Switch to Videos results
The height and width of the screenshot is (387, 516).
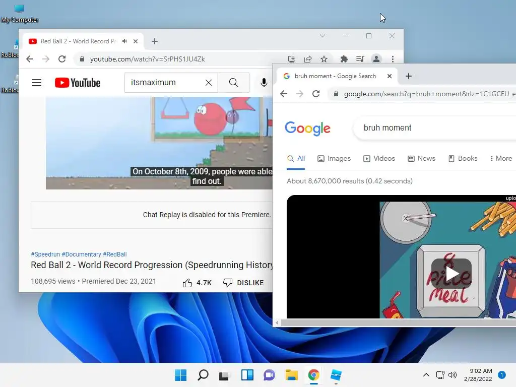point(379,159)
